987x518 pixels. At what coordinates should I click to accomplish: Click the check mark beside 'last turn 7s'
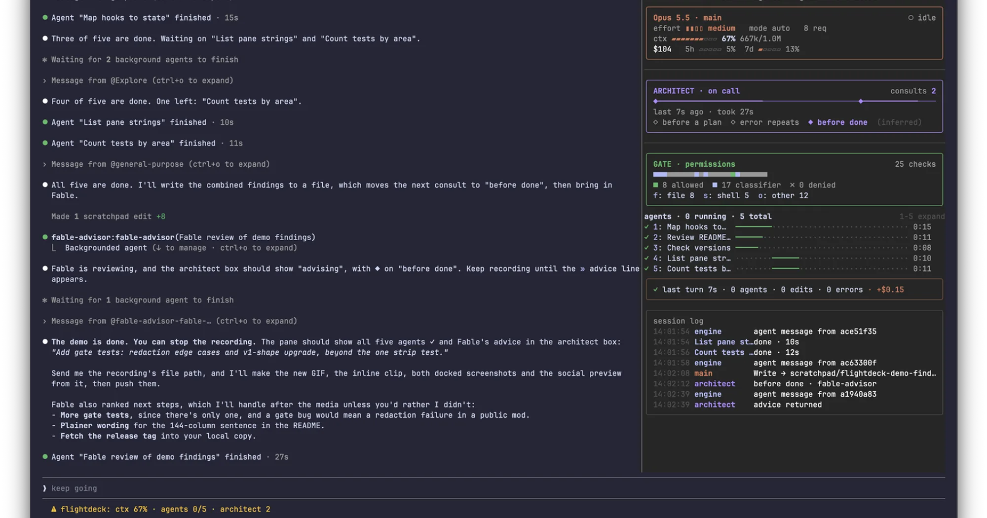point(655,290)
